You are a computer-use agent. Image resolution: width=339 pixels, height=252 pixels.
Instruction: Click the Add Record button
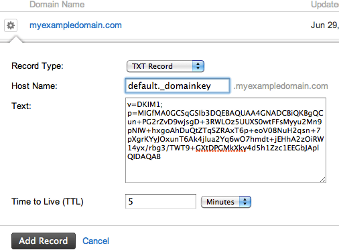click(44, 241)
